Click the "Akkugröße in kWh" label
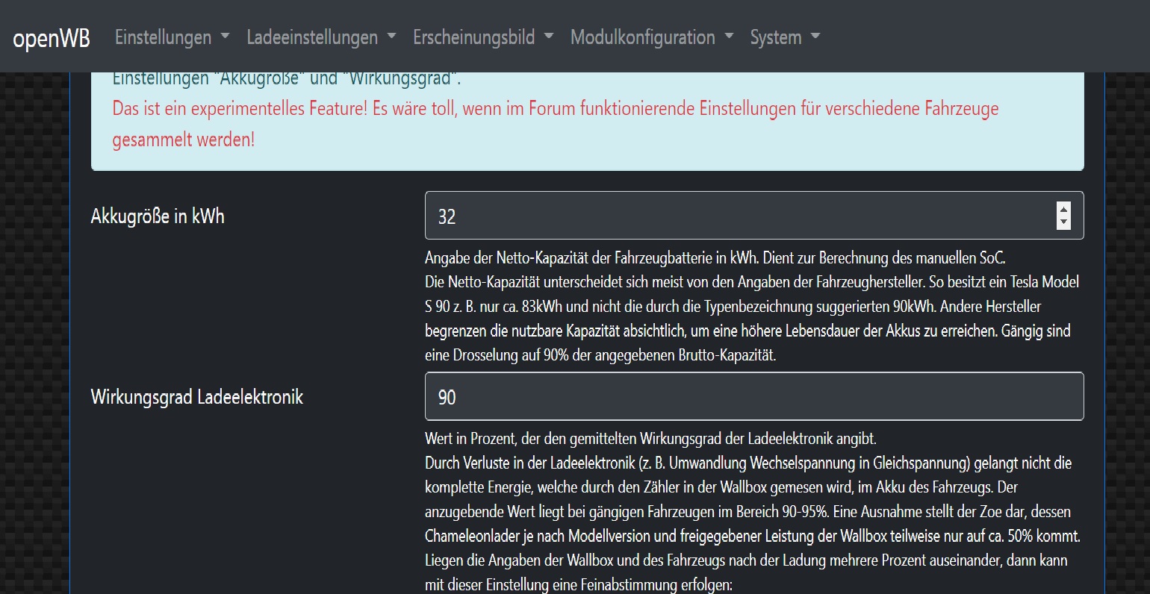1150x594 pixels. click(x=158, y=216)
